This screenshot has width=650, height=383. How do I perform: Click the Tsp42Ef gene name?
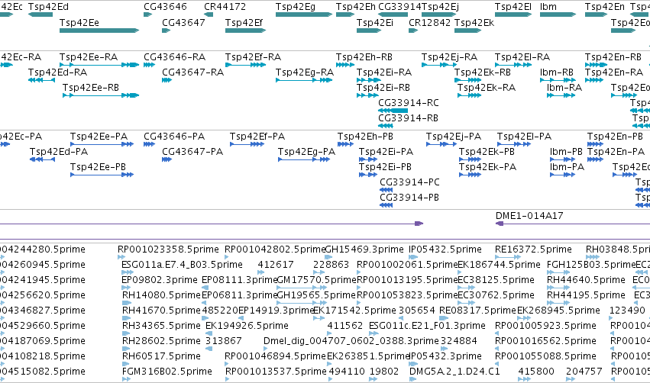pyautogui.click(x=244, y=23)
